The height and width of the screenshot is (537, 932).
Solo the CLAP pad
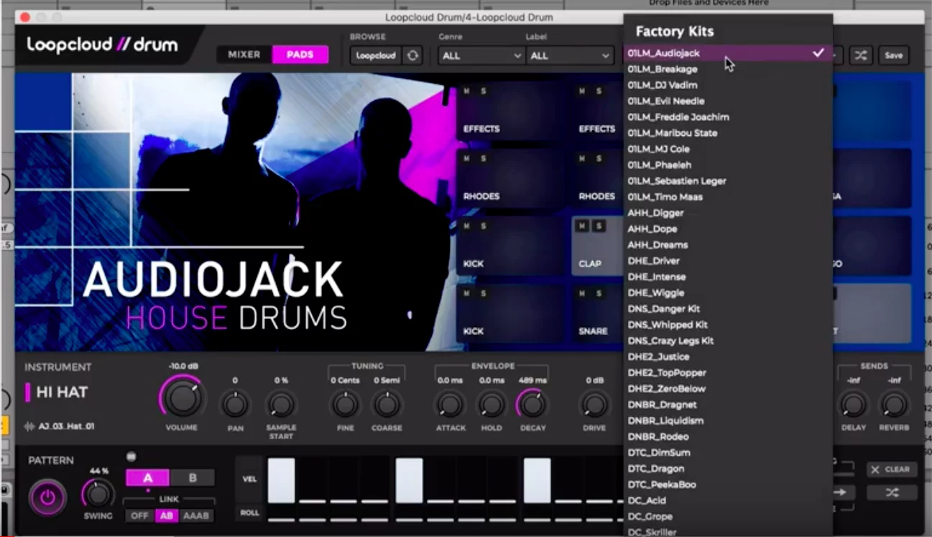(599, 226)
